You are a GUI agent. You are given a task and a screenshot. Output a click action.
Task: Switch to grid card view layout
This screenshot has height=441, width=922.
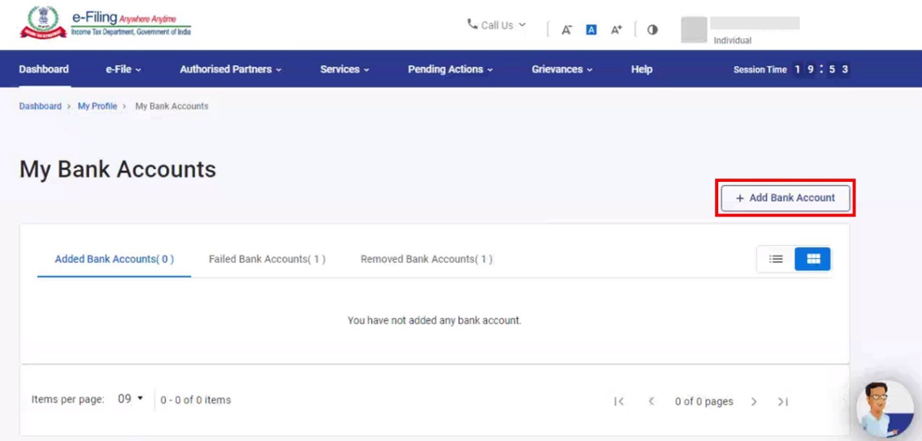coord(812,259)
